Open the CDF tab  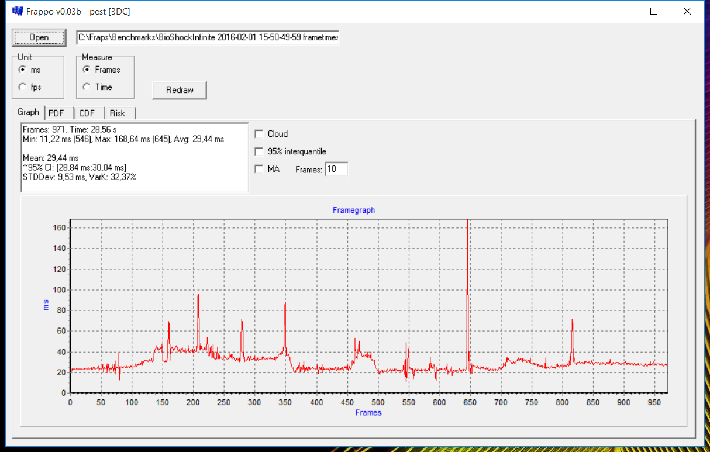click(87, 113)
